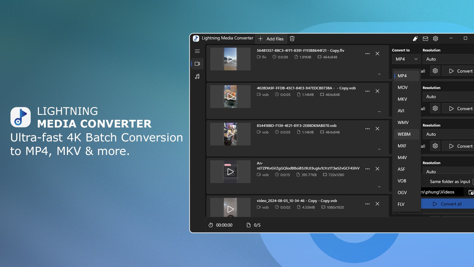Viewport: 474px width, 267px height.
Task: Remove the 4028DA9F Copy.vob file
Action: (377, 91)
